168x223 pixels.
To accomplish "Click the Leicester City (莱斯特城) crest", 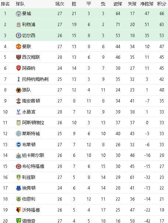I will pos(18,134).
